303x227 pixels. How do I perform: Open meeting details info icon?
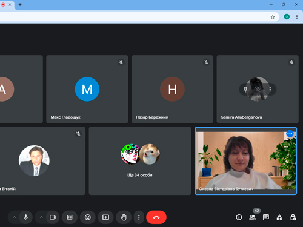[x=239, y=217]
